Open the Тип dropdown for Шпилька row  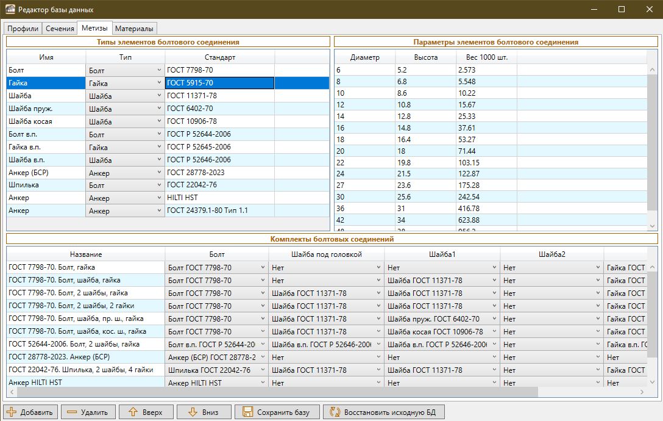click(x=158, y=185)
